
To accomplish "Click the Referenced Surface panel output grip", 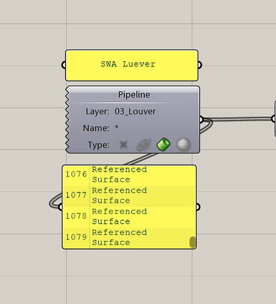I will click(198, 207).
